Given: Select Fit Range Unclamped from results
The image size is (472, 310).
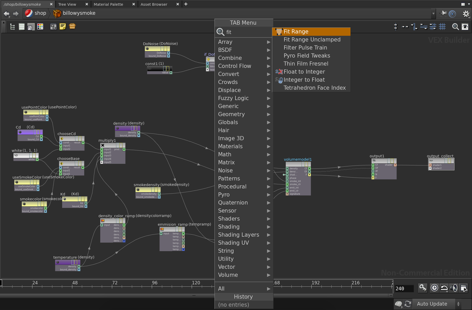Looking at the screenshot, I should pos(312,40).
